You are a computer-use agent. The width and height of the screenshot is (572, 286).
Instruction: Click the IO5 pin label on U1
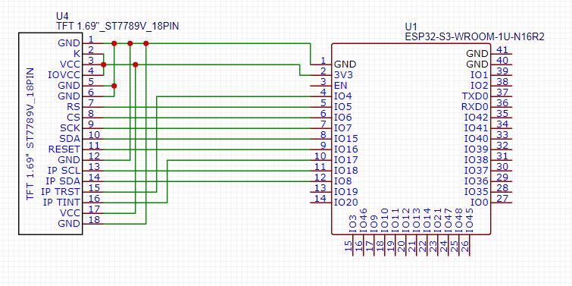[x=343, y=107]
